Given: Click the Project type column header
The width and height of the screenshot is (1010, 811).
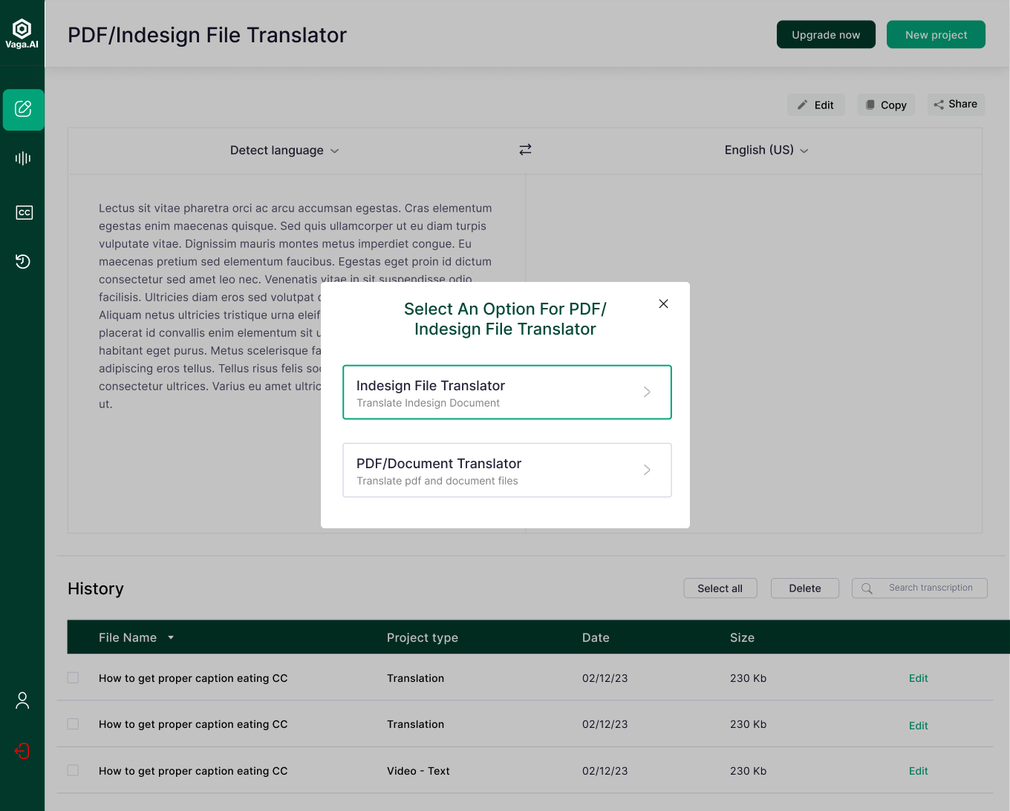Looking at the screenshot, I should point(423,637).
